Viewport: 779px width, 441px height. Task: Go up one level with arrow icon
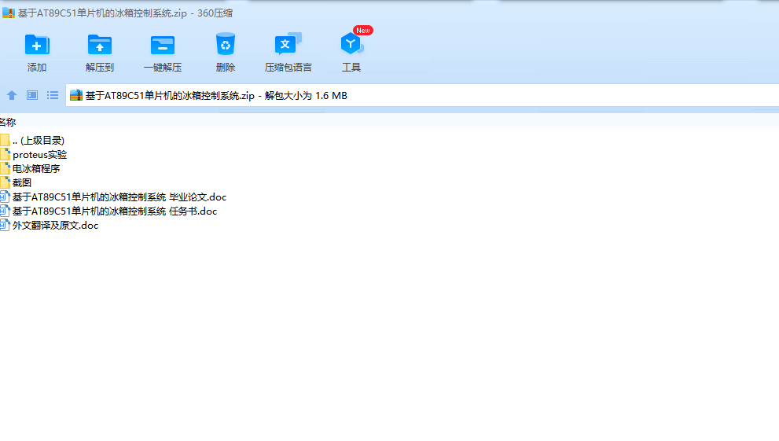[x=12, y=95]
